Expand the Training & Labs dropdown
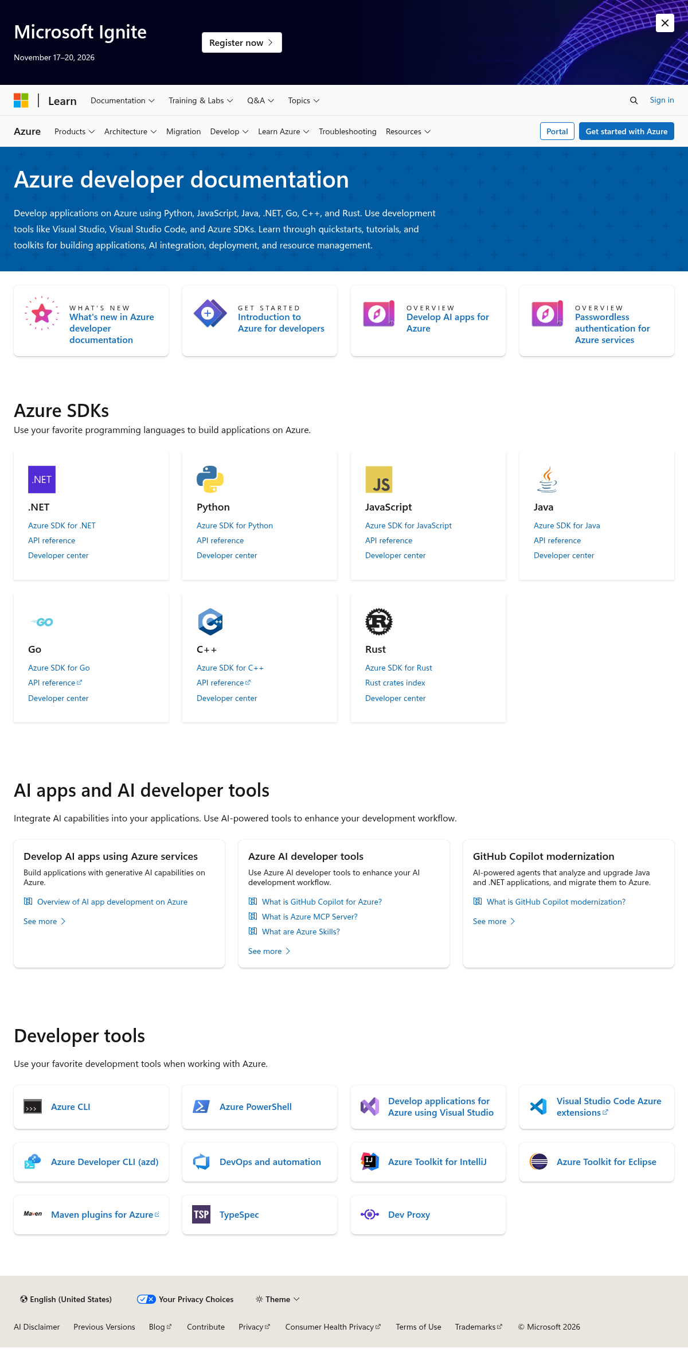688x1352 pixels. (x=201, y=100)
